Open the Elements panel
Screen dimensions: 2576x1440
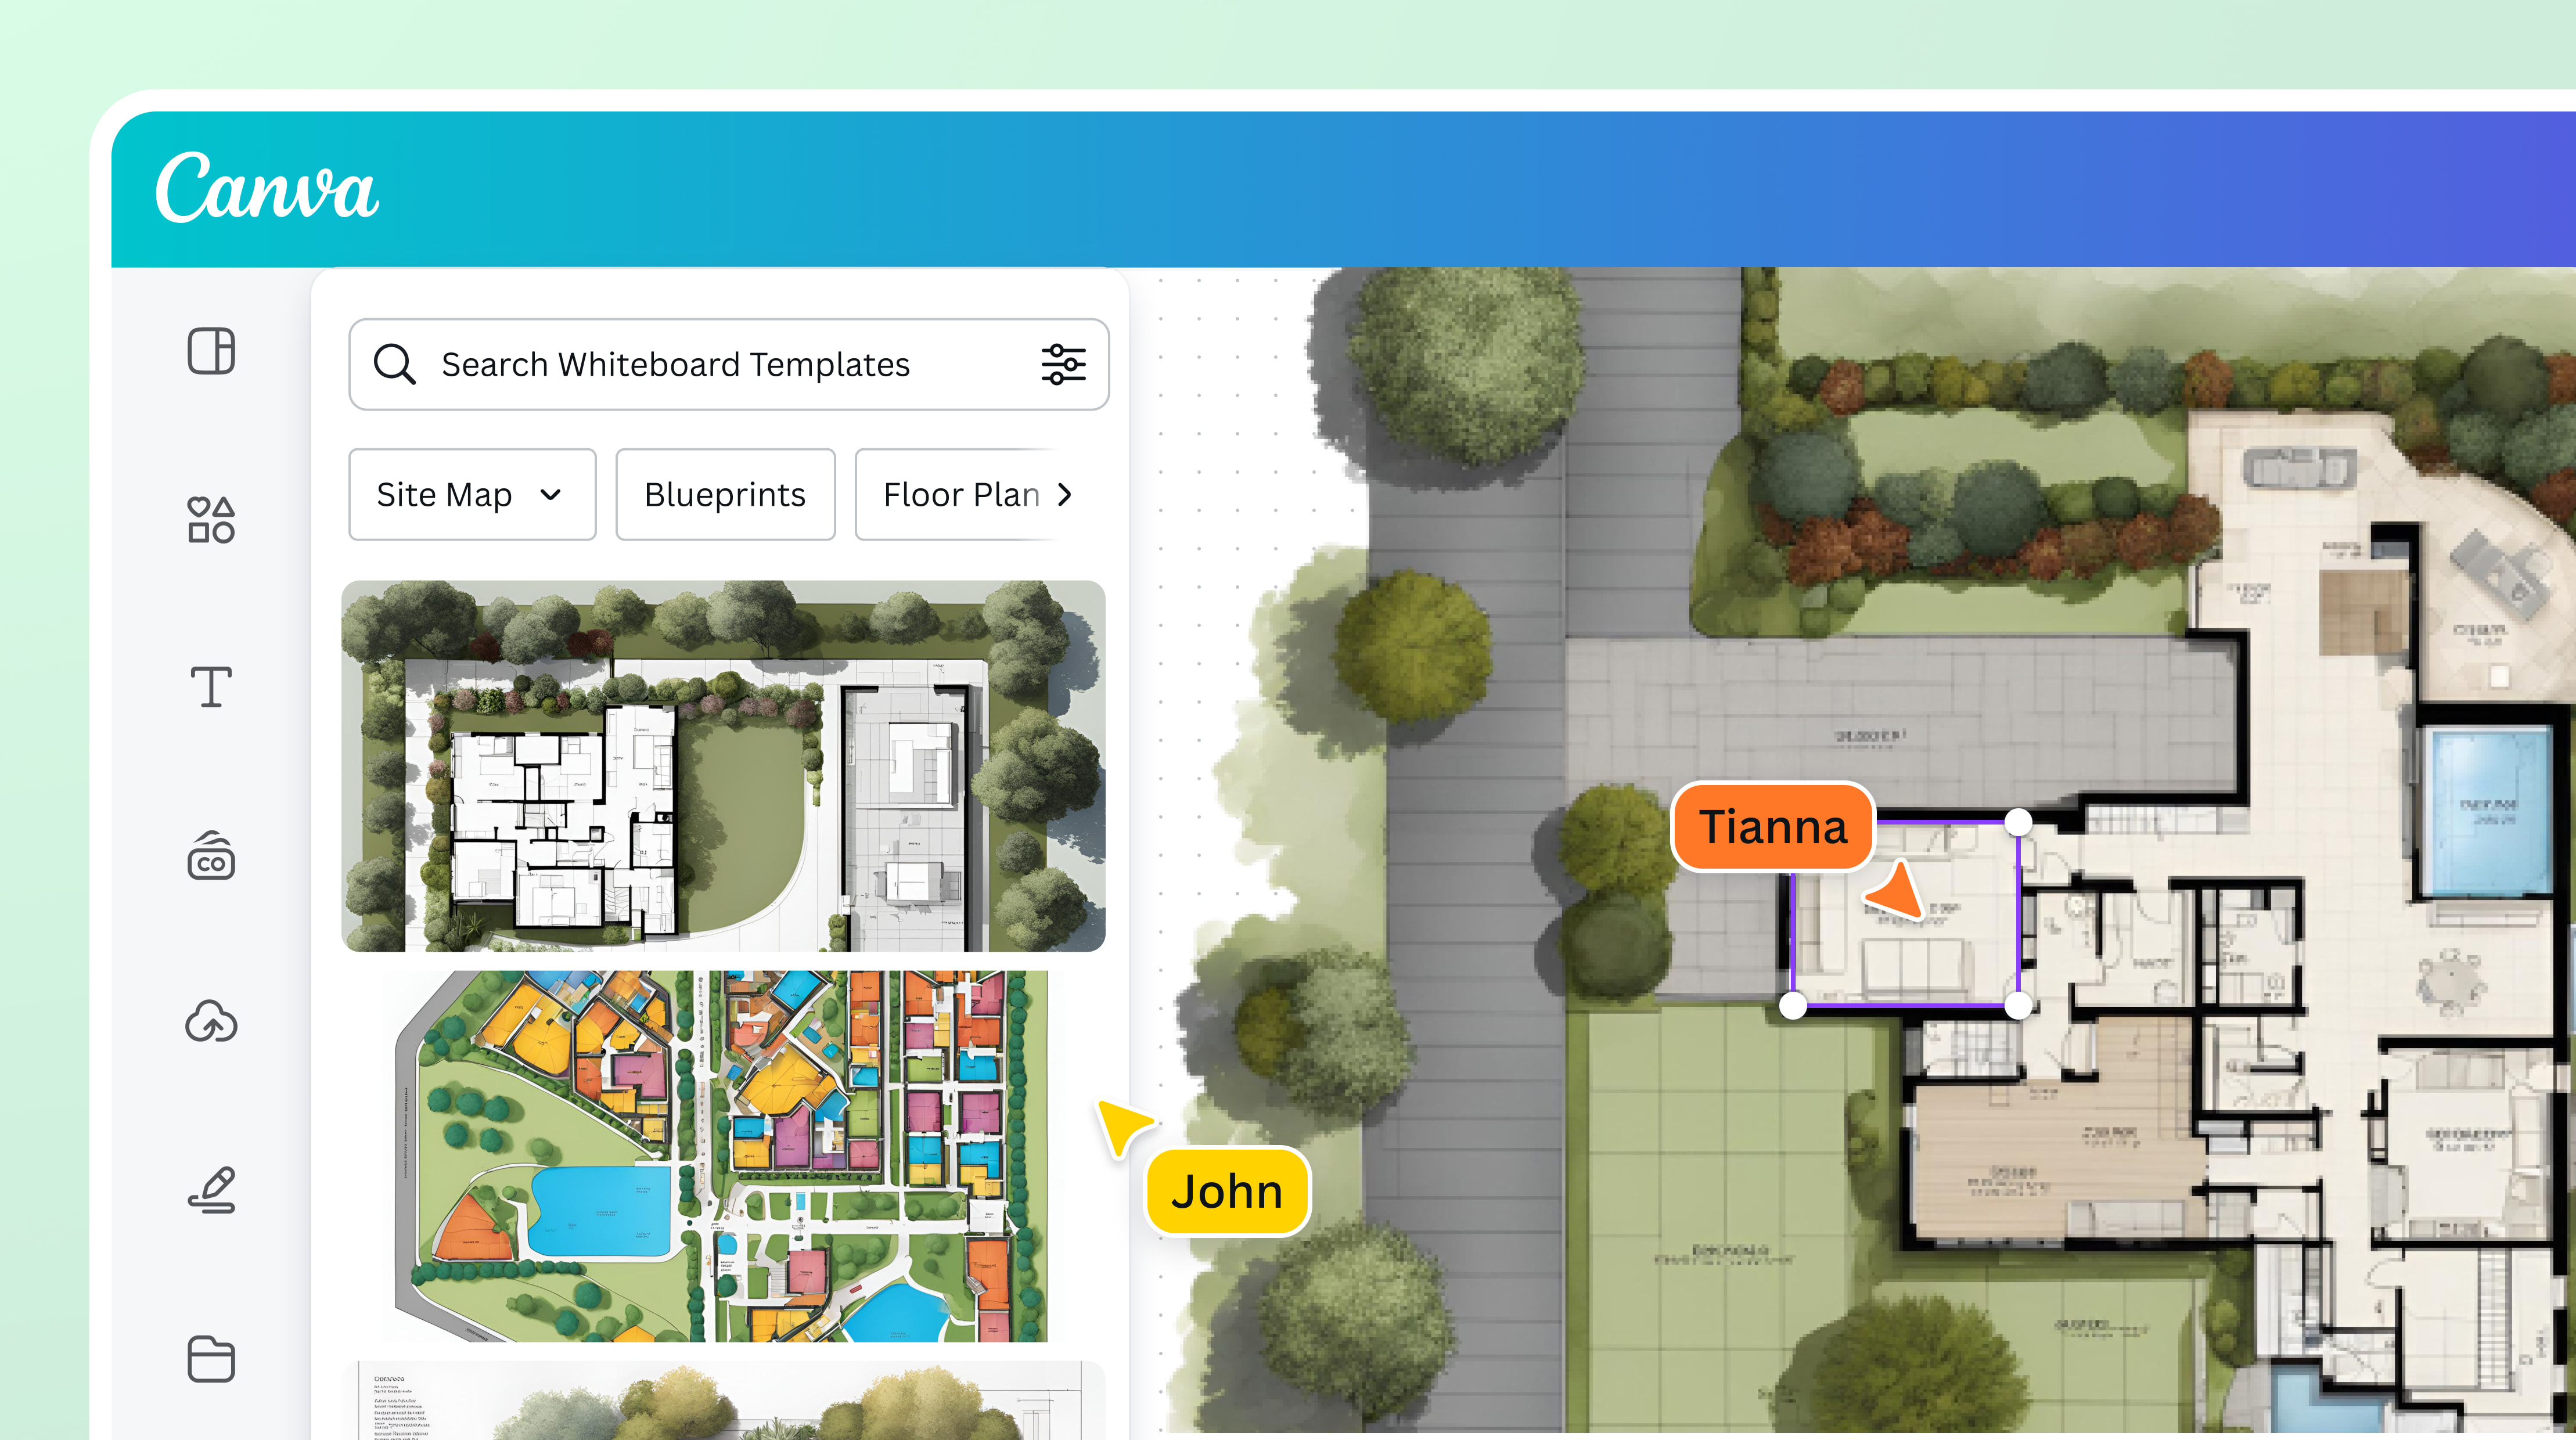point(212,518)
